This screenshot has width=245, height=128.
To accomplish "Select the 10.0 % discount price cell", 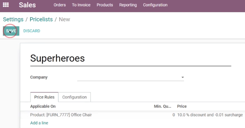I will pos(210,115).
